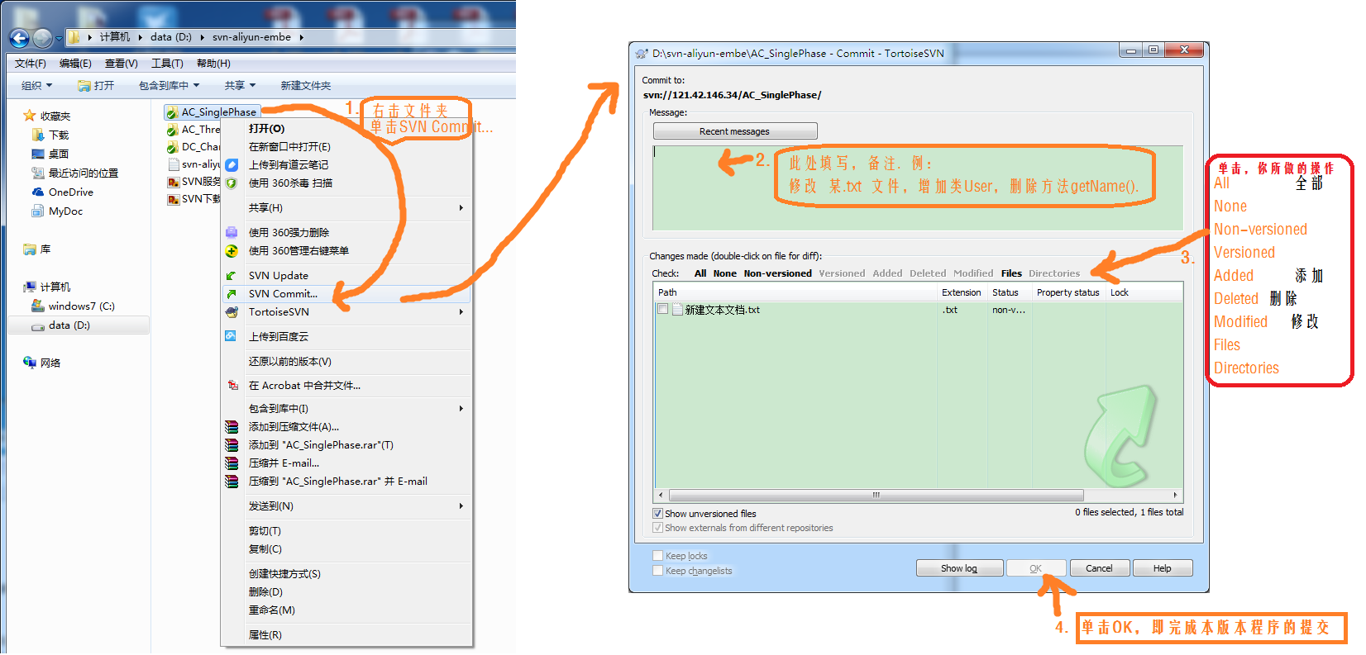Open the 包含到库中 toolbar dropdown

coord(169,85)
